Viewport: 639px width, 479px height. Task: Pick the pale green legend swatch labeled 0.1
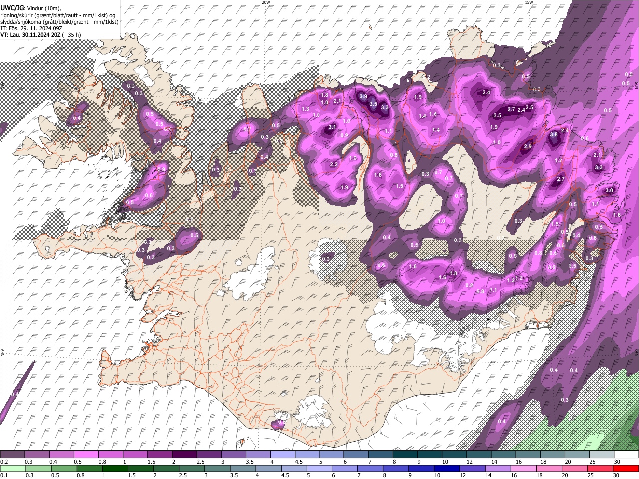tap(13, 468)
